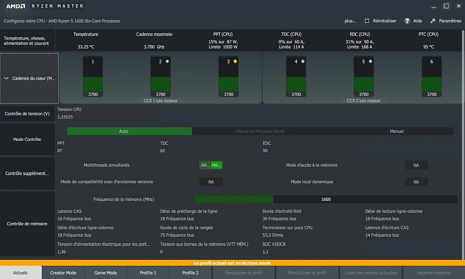Switch to the Actuels tab

[21, 273]
